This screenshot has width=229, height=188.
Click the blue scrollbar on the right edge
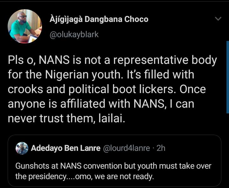(x=227, y=77)
